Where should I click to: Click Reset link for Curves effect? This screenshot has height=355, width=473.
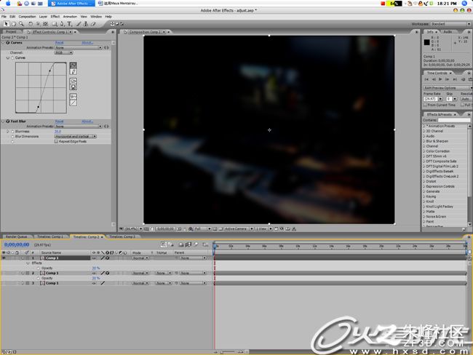60,43
